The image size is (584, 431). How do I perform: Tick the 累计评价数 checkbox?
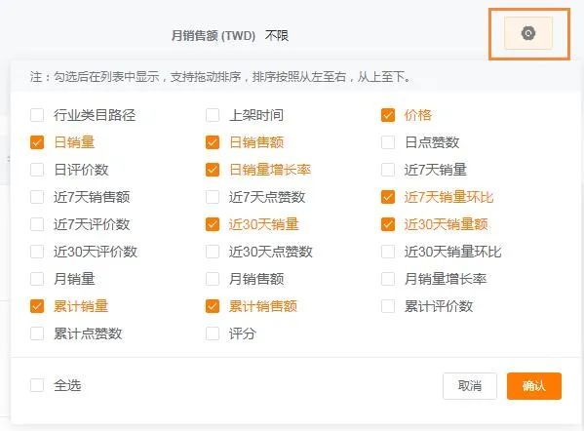pyautogui.click(x=388, y=306)
